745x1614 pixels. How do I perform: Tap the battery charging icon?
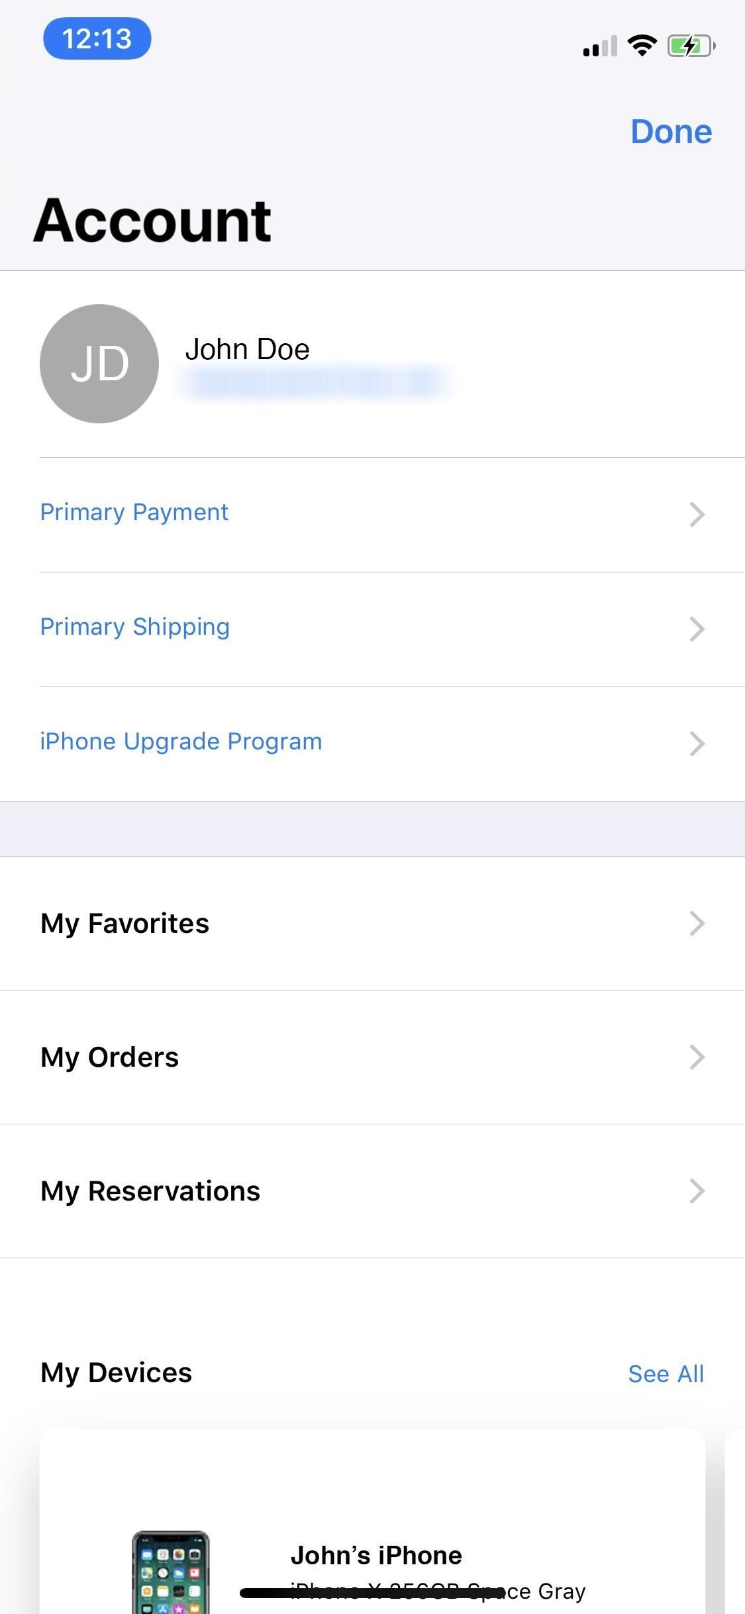pos(691,46)
